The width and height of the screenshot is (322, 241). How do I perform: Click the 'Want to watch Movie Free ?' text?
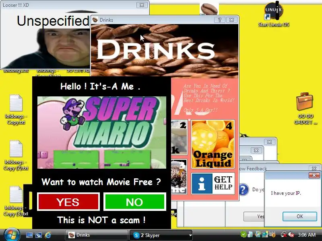coord(101,182)
